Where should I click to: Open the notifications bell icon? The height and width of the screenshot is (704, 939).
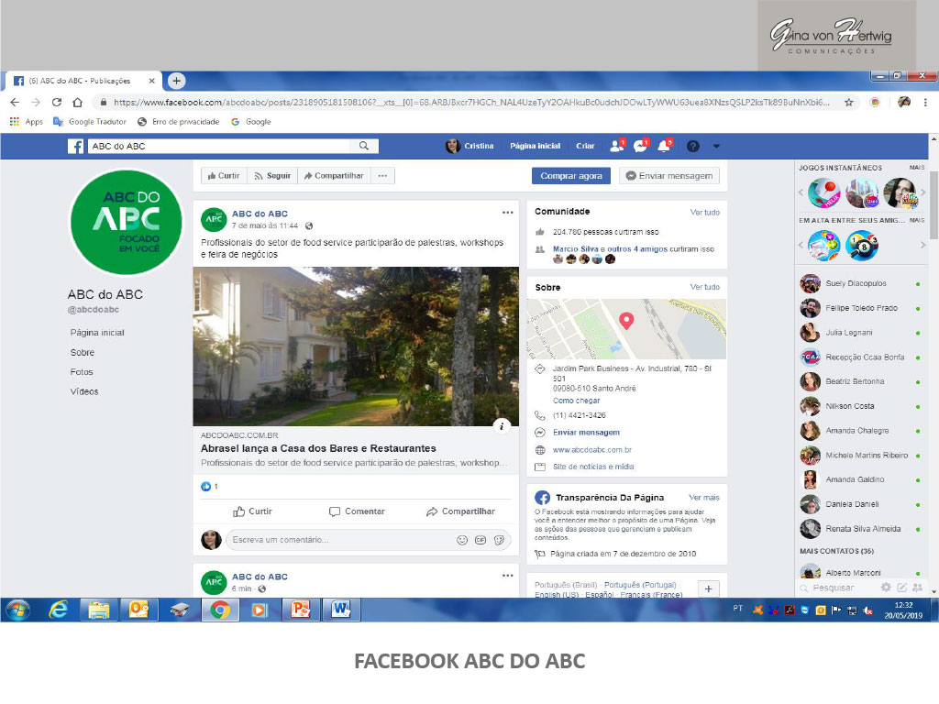[665, 146]
